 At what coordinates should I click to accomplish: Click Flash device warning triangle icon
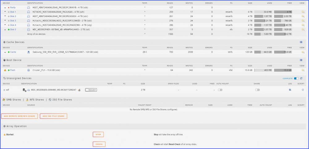point(5,70)
